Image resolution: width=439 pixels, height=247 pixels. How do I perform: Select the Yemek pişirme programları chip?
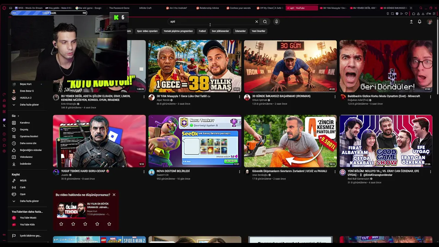pos(178,31)
